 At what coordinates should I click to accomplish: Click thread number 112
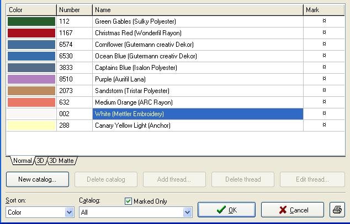[64, 21]
